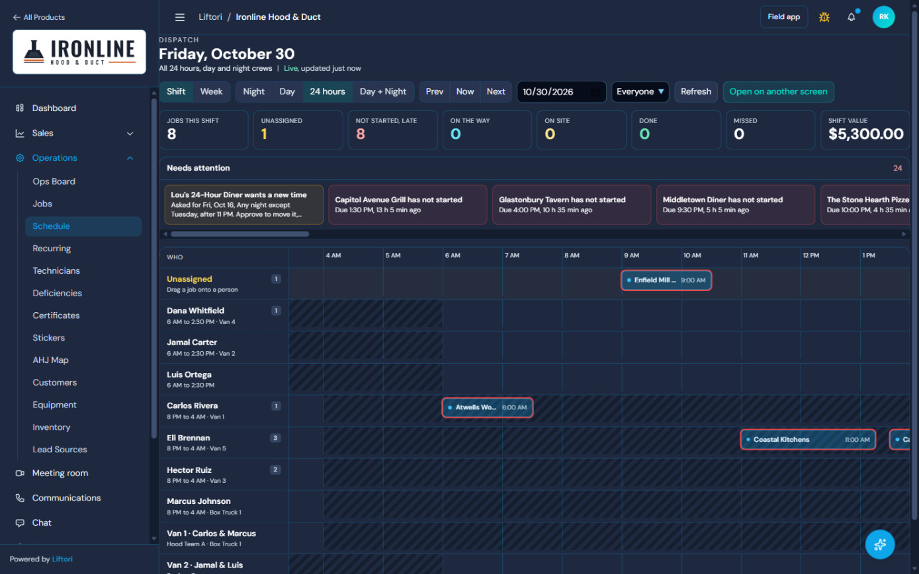Screen dimensions: 919x574
Task: Collapse the Operations menu chevron
Action: (130, 158)
